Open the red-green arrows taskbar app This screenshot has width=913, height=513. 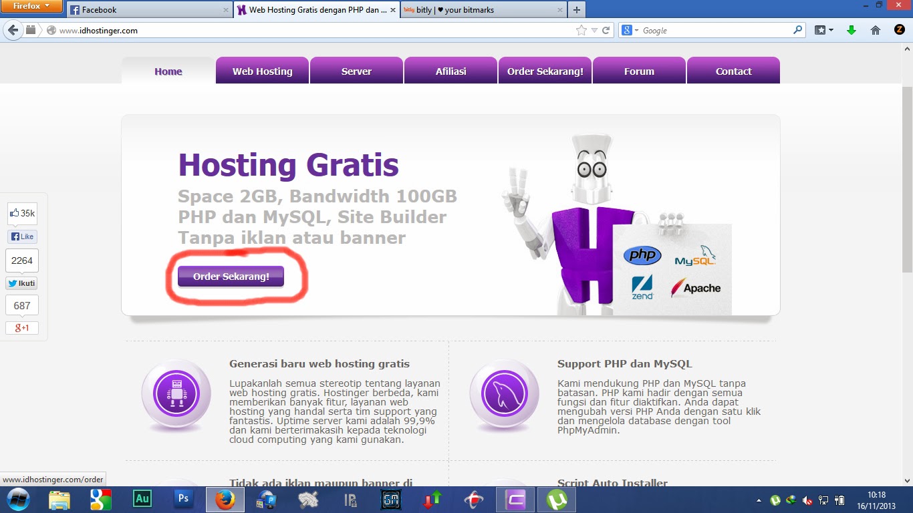[432, 500]
